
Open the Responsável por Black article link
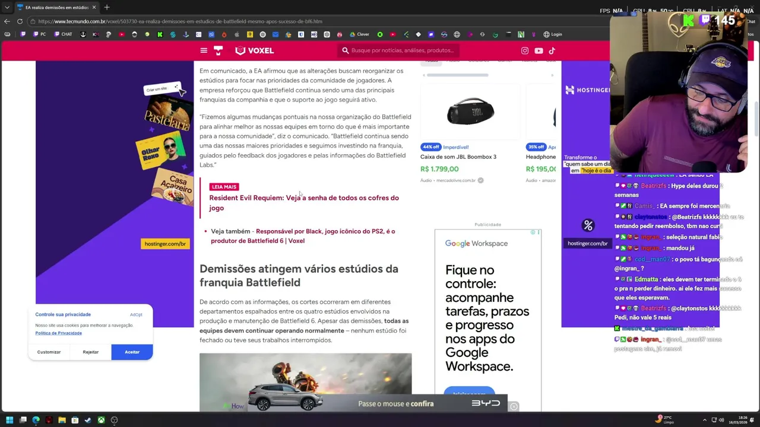[x=303, y=236]
